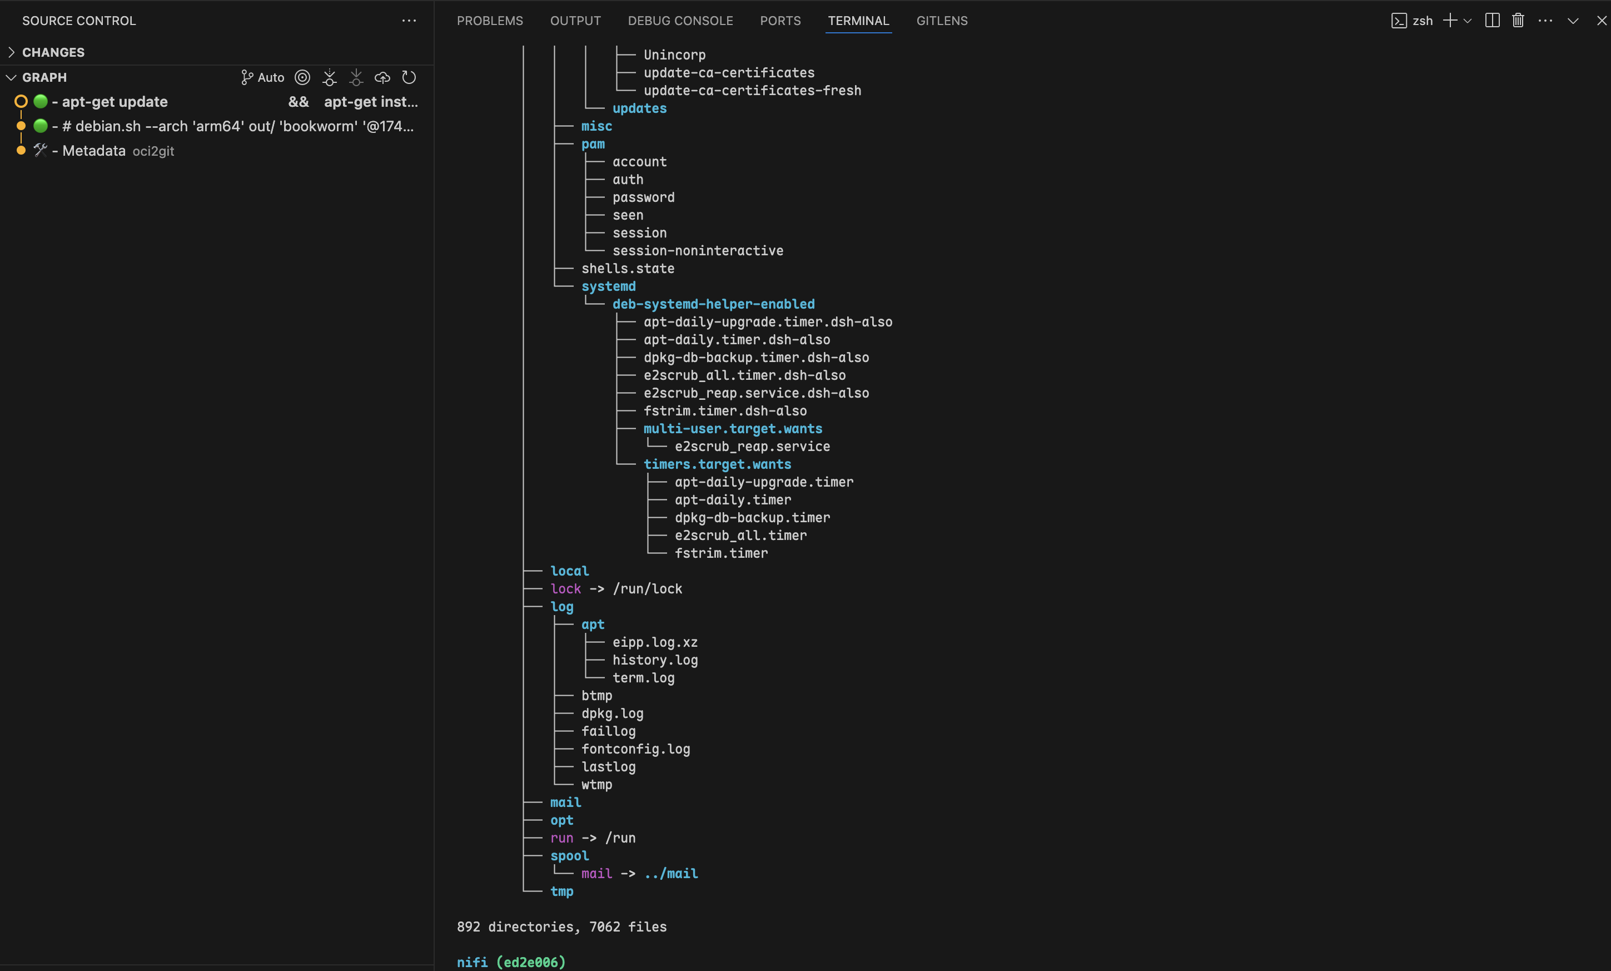The image size is (1611, 971).
Task: Click the zsh terminal shell label
Action: coord(1412,21)
